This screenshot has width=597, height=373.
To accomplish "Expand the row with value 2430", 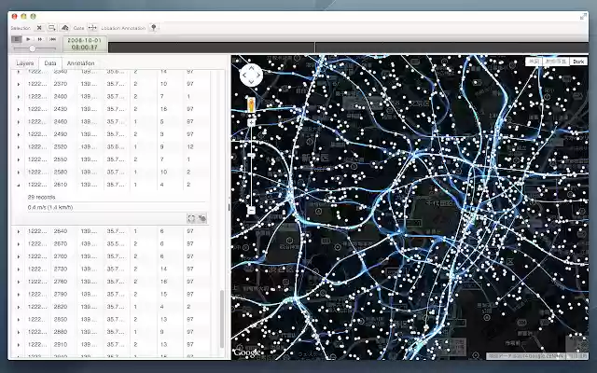I will click(19, 109).
